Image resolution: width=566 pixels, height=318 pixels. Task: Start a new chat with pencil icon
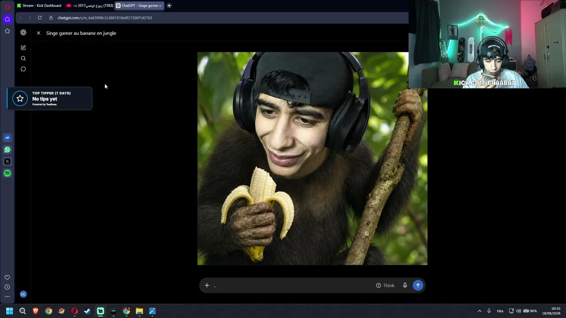(x=23, y=48)
